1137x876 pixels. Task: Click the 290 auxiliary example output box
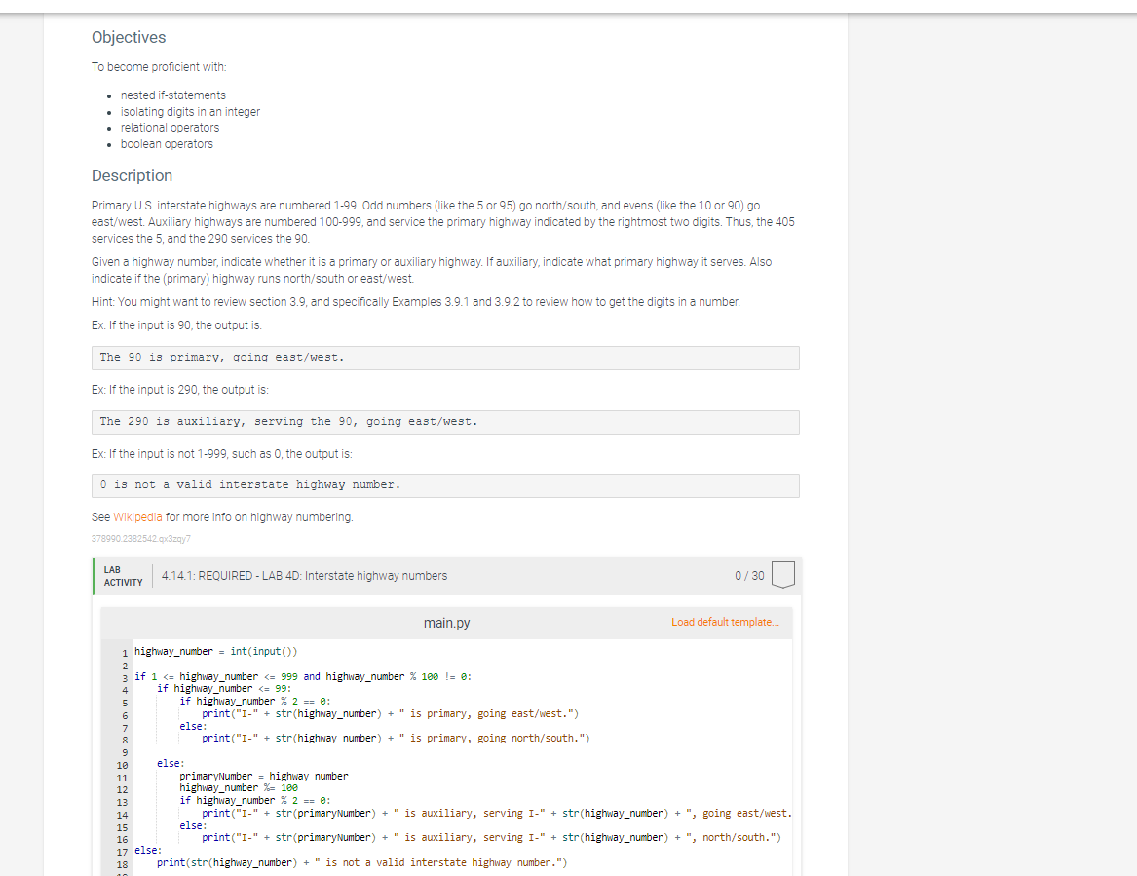click(x=444, y=421)
